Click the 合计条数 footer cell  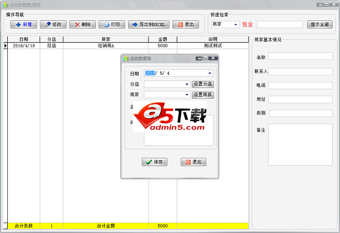24,226
